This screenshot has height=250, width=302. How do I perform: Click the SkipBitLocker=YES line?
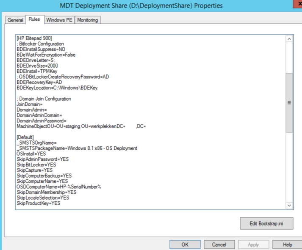(x=36, y=165)
